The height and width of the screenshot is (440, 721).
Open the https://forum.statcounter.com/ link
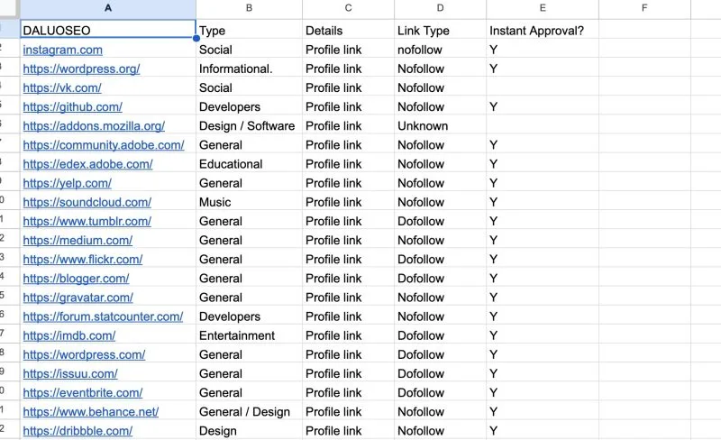click(x=103, y=316)
